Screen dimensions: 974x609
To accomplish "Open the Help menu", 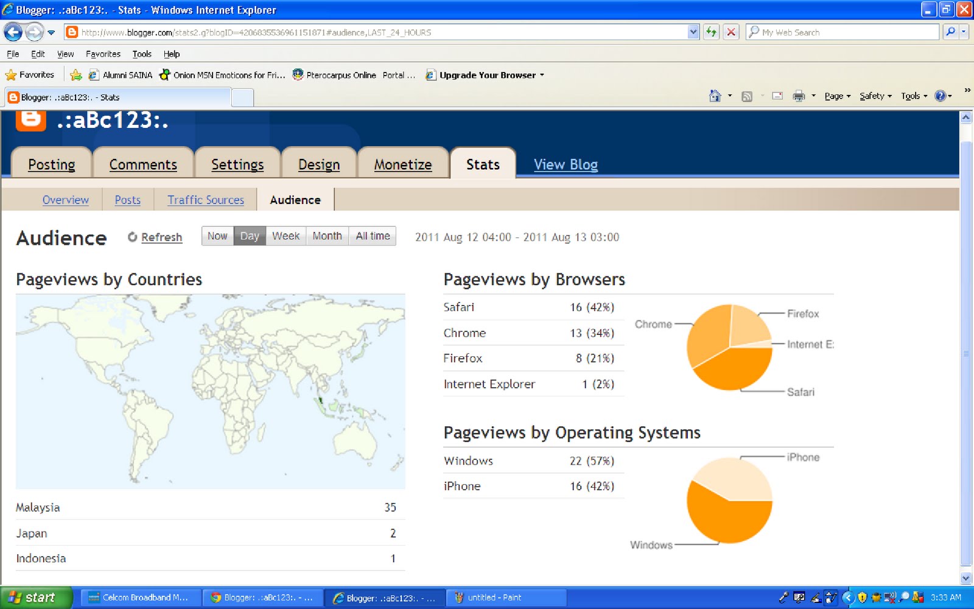I will [172, 54].
